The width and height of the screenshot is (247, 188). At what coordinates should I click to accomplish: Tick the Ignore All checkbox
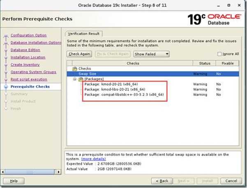pos(219,54)
